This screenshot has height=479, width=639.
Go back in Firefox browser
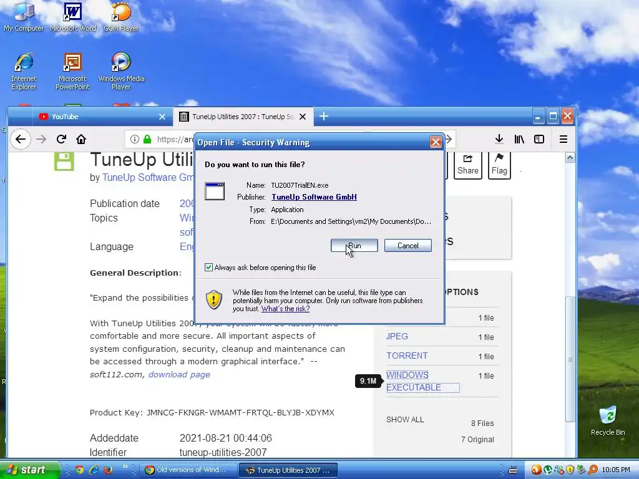coord(21,139)
